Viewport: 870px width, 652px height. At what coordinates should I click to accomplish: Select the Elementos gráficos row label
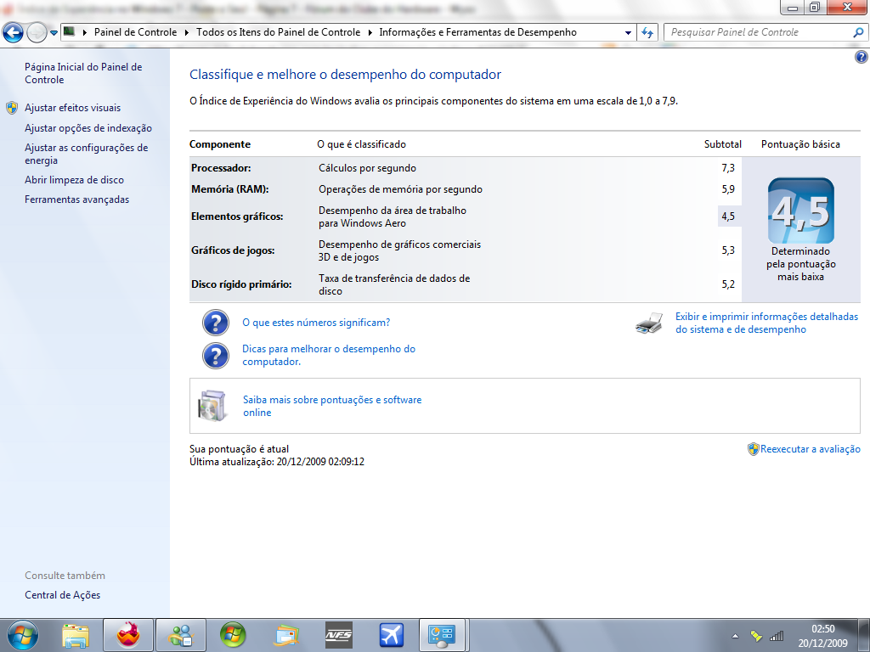(x=237, y=216)
